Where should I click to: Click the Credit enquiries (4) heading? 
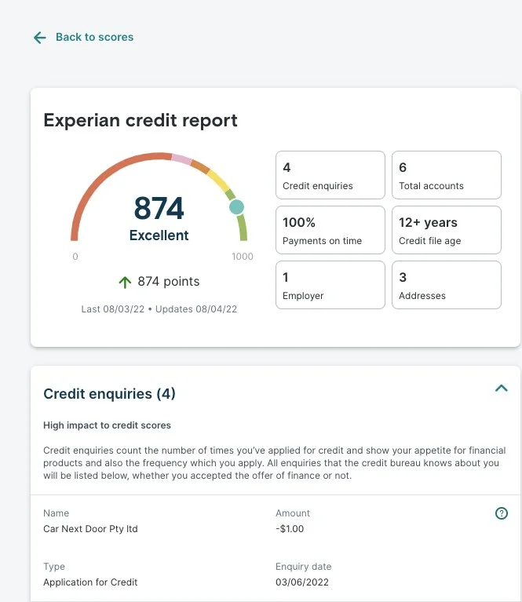click(x=109, y=394)
